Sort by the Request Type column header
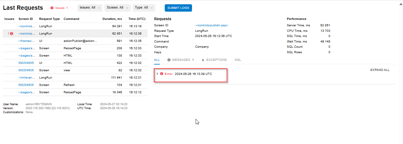Screen dimensions: 403x144 coord(49,19)
